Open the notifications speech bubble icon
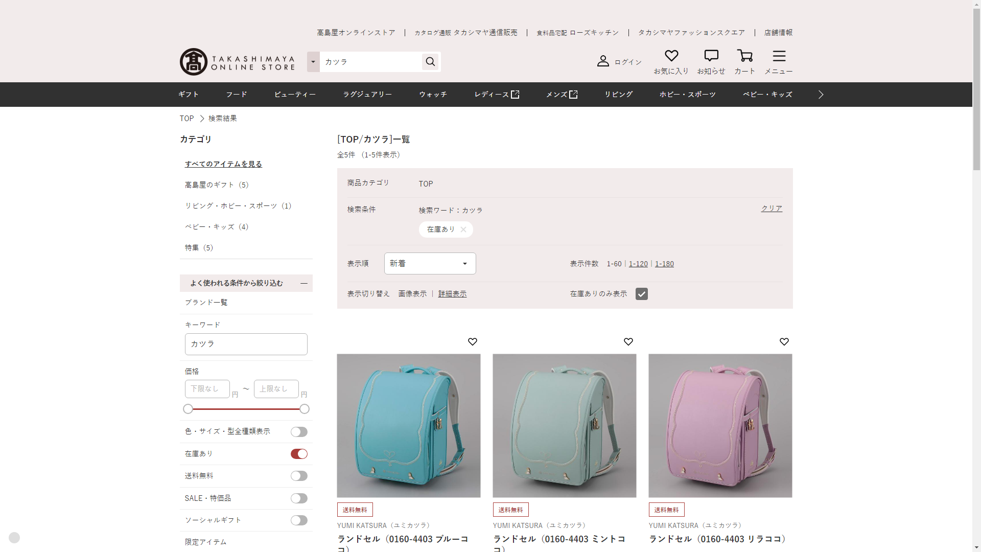The width and height of the screenshot is (981, 552). pos(711,56)
